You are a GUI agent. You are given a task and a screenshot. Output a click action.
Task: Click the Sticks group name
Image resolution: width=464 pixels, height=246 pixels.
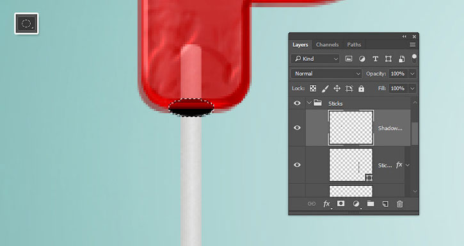click(335, 103)
